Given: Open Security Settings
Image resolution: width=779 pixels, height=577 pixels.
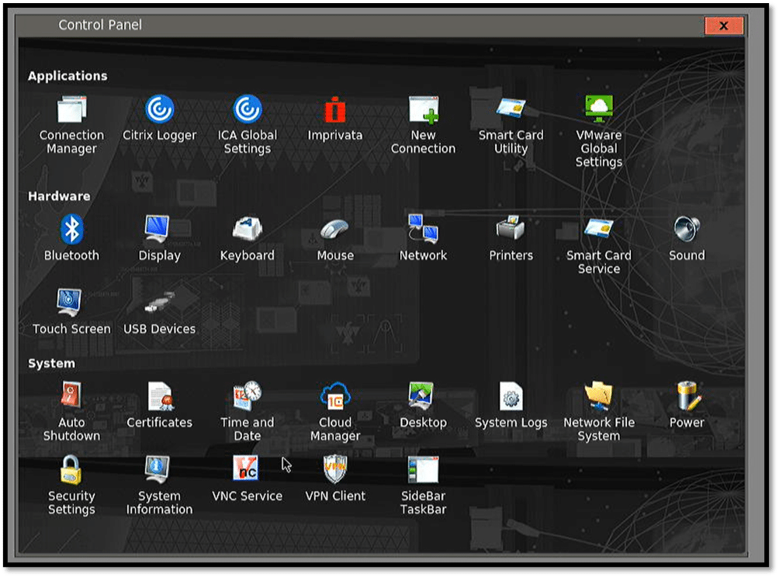Looking at the screenshot, I should [x=71, y=485].
